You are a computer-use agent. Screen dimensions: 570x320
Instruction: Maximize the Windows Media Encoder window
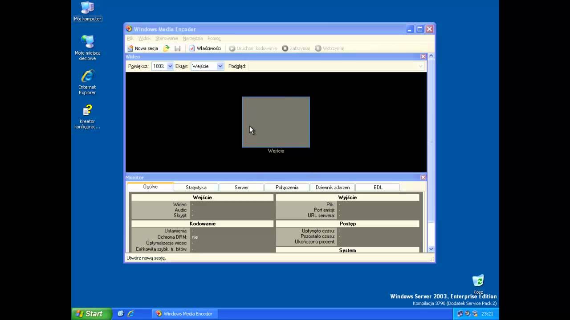[420, 29]
